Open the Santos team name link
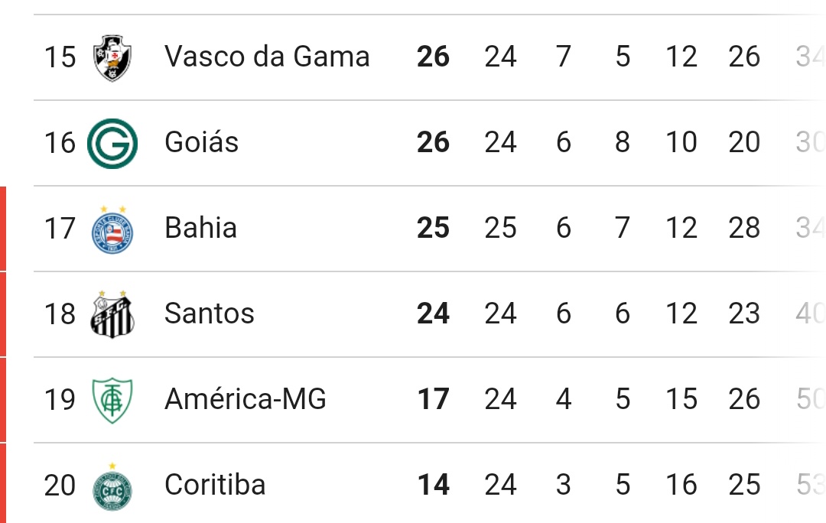The image size is (826, 523). 209,313
